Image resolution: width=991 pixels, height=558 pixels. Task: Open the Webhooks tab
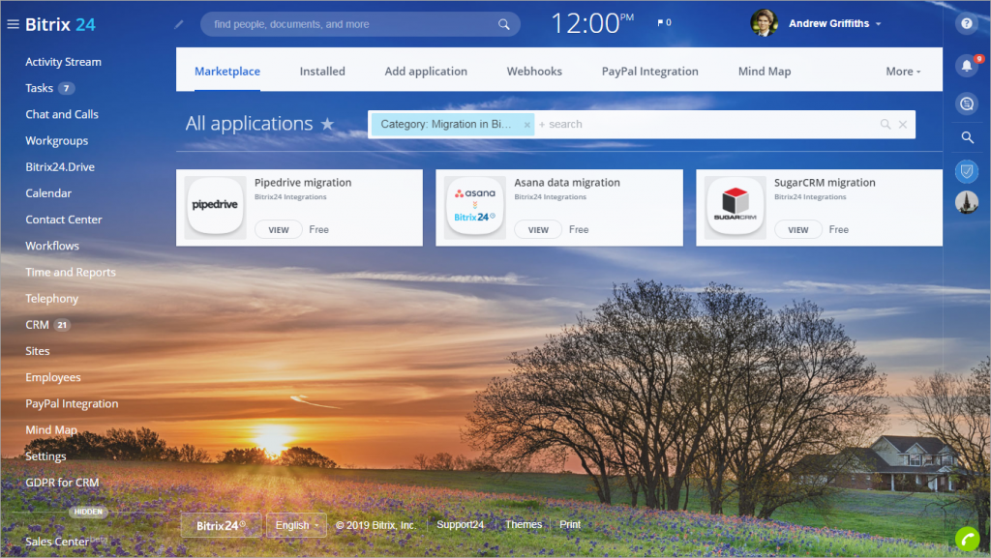point(534,72)
